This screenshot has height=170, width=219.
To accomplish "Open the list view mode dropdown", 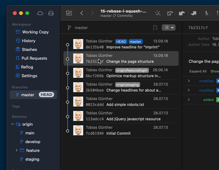I will 168,27.
